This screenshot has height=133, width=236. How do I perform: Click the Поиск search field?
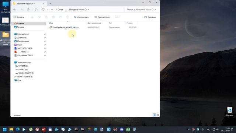pyautogui.click(x=141, y=10)
